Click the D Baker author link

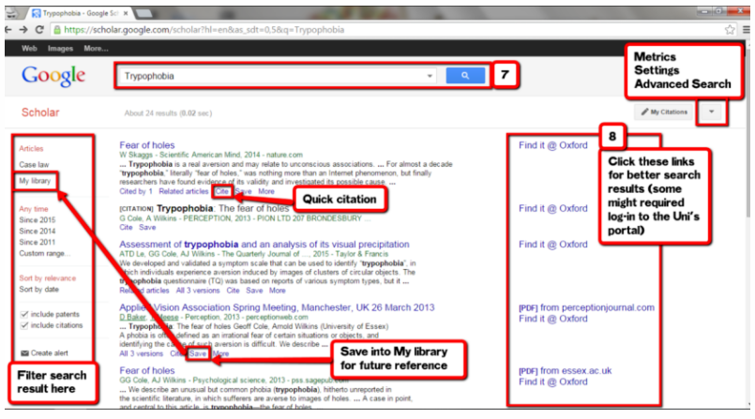pyautogui.click(x=132, y=317)
